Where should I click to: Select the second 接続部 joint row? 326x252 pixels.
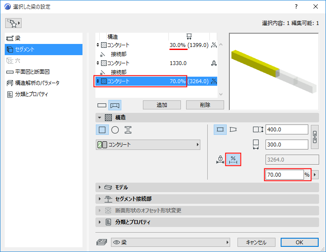click(x=156, y=72)
